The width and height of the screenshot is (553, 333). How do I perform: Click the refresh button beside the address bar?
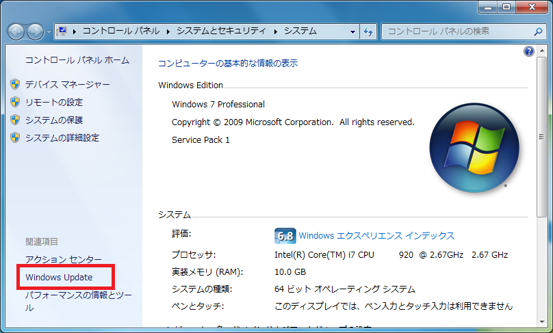pyautogui.click(x=368, y=31)
